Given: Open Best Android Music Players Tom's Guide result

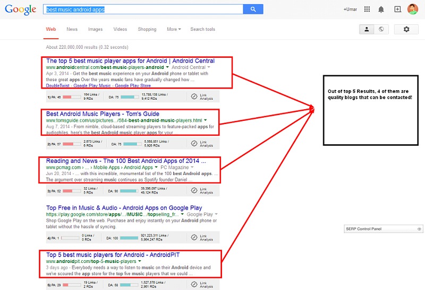Looking at the screenshot, I should (103, 114).
